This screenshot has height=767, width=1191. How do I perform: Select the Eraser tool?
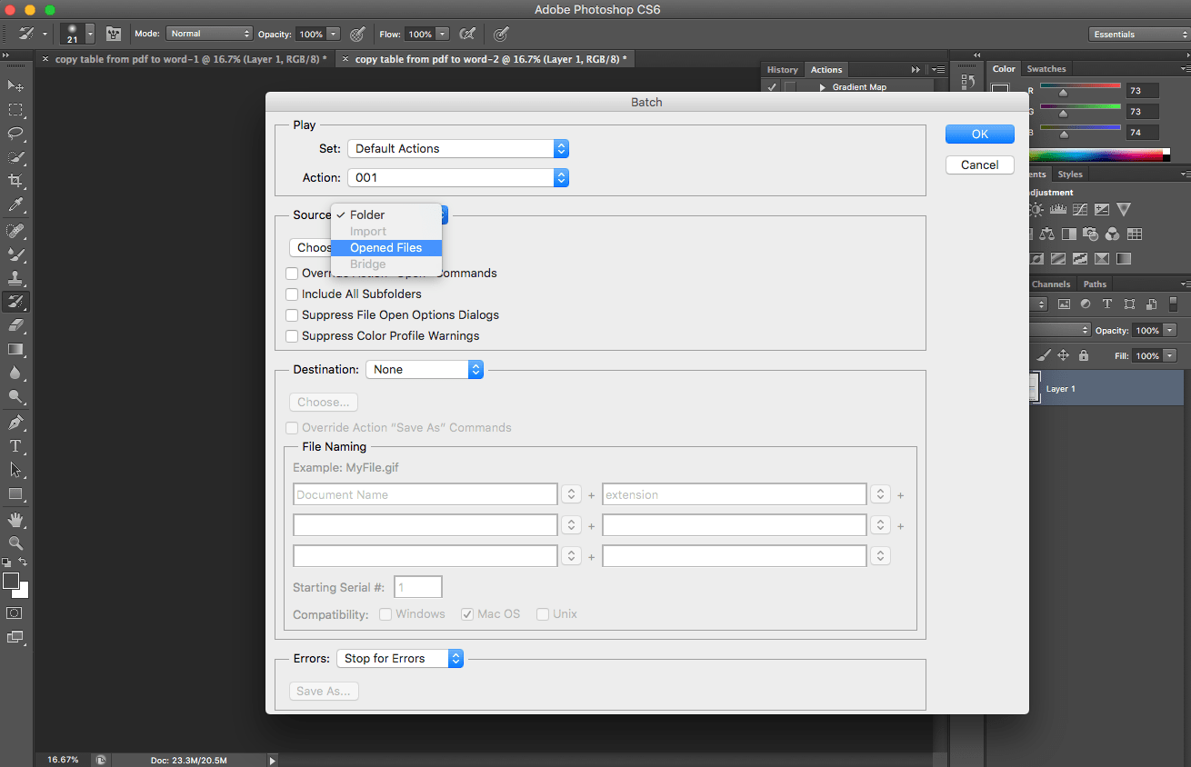15,325
